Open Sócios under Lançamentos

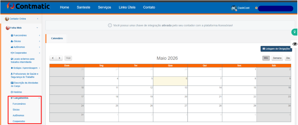pyautogui.click(x=16, y=110)
